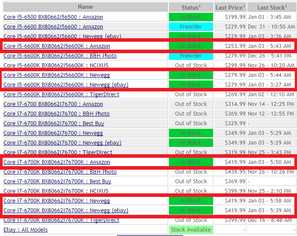Open the Core i7-6700K Best Buy link
This screenshot has width=297, height=236.
[x=57, y=182]
